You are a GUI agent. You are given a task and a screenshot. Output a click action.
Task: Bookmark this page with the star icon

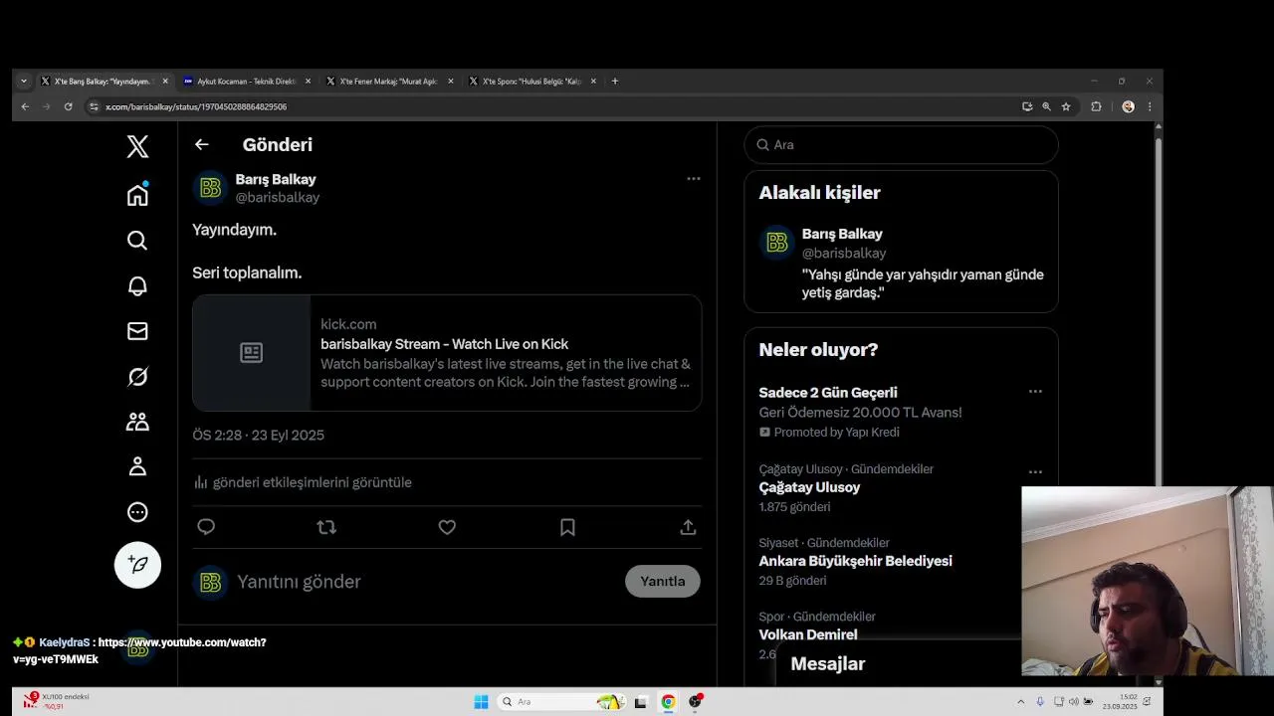pyautogui.click(x=1066, y=106)
